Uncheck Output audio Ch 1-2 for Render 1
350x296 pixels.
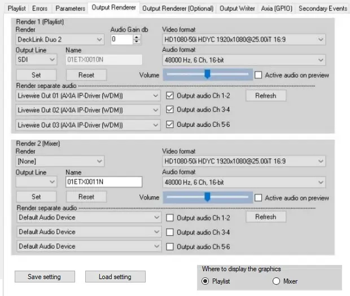click(x=170, y=96)
